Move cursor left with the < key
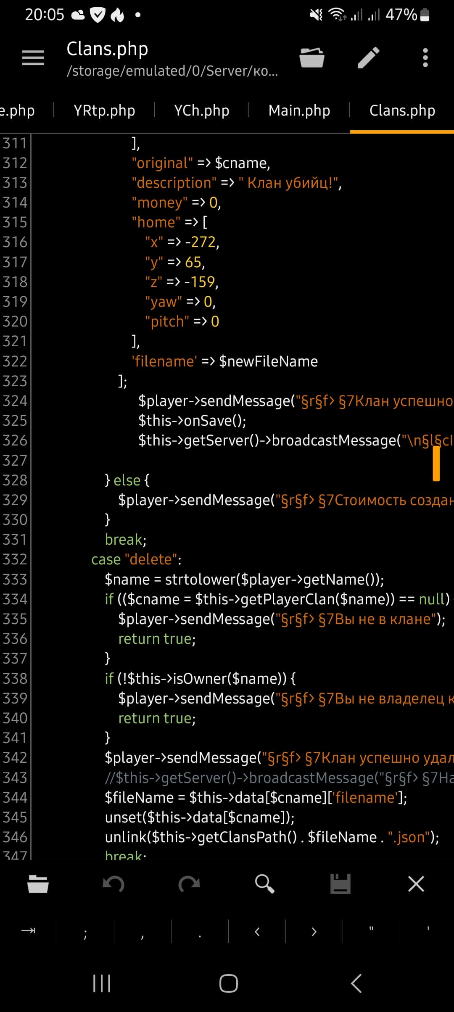The height and width of the screenshot is (1012, 454). [257, 931]
